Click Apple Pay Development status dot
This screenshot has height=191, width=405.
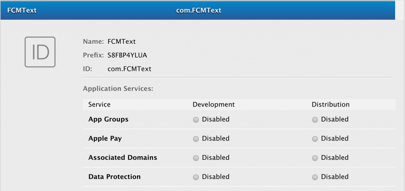point(196,139)
